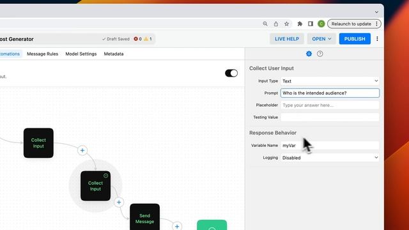Screen dimensions: 409x230
Task: Click the Prompt input field
Action: point(330,93)
